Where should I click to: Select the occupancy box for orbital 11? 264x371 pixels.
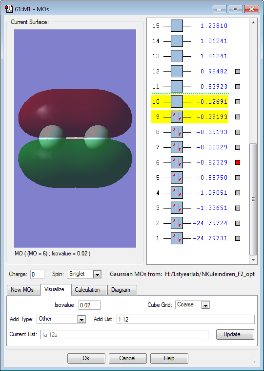point(177,86)
